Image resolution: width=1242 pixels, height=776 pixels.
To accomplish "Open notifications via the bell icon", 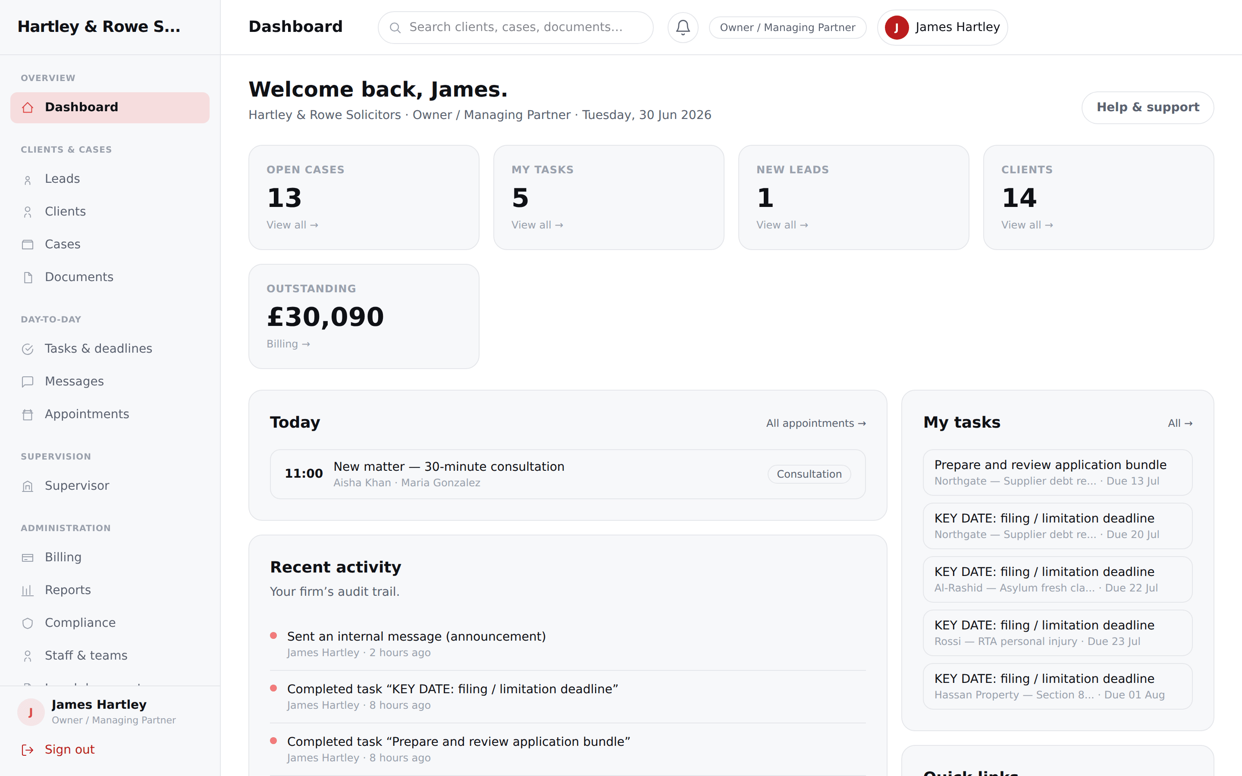I will pyautogui.click(x=683, y=27).
